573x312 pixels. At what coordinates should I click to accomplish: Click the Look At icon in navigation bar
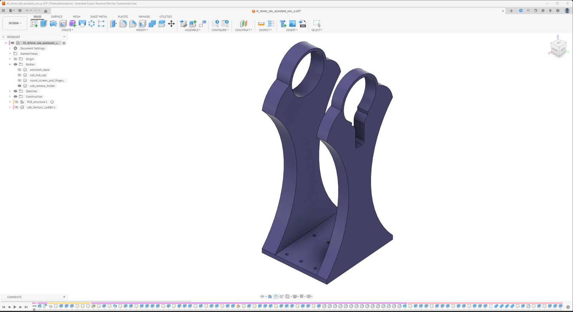click(270, 296)
